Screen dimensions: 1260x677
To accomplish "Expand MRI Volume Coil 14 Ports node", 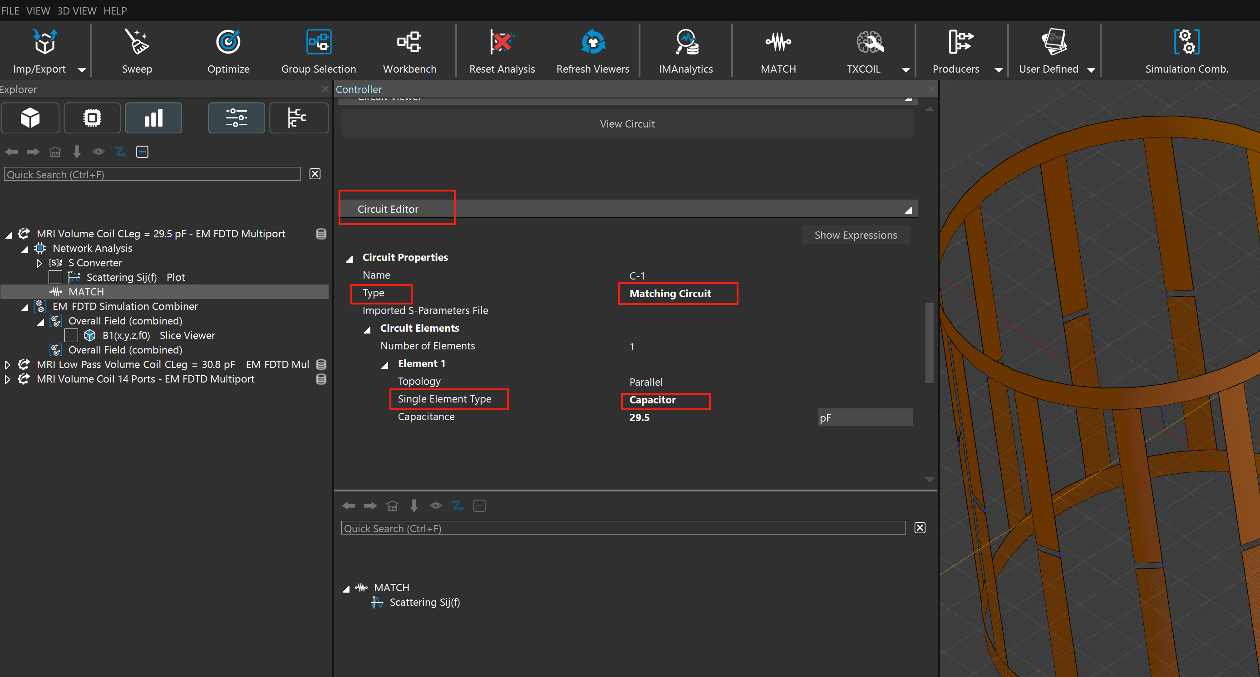I will click(x=7, y=379).
